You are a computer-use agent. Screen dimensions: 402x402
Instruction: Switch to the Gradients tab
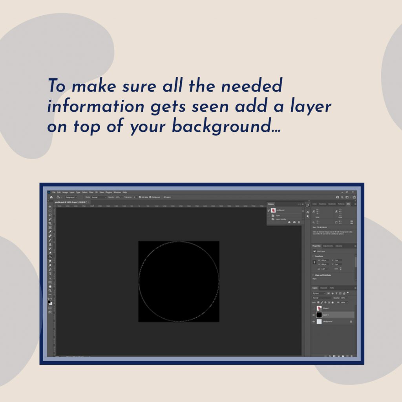pos(332,204)
